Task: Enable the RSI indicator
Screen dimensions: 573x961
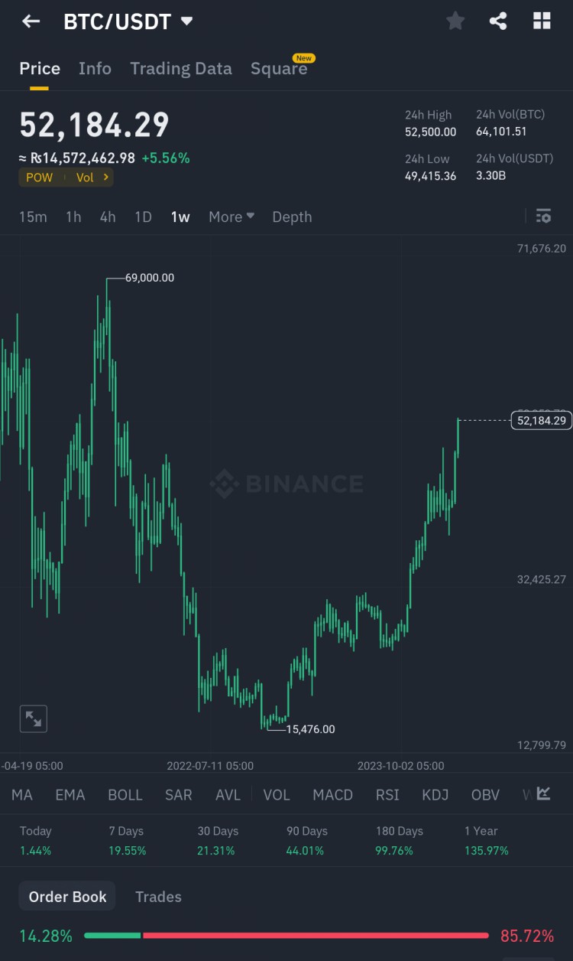Action: coord(387,795)
